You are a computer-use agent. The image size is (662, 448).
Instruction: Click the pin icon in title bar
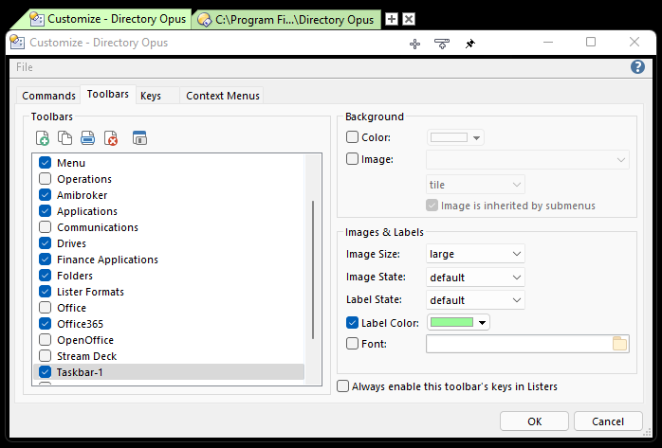(469, 44)
